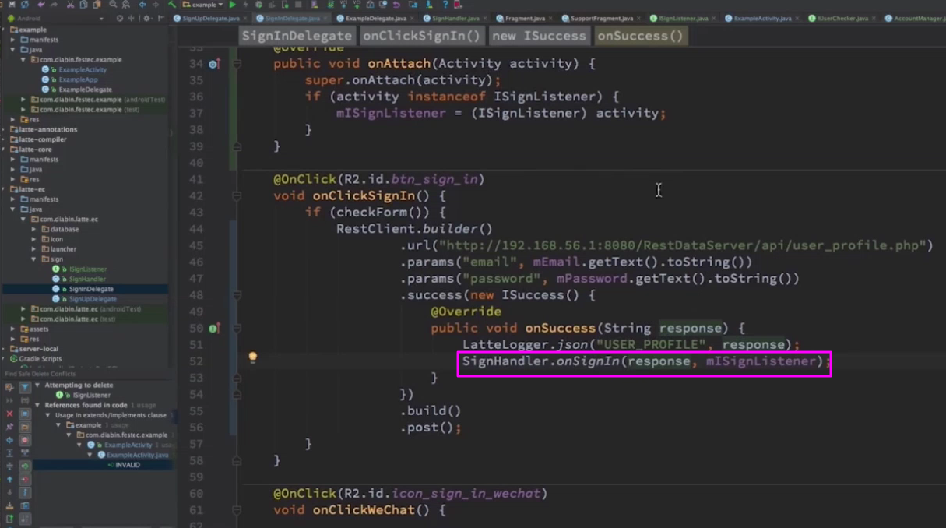
Task: Close the Fragment.java tab
Action: (x=550, y=18)
